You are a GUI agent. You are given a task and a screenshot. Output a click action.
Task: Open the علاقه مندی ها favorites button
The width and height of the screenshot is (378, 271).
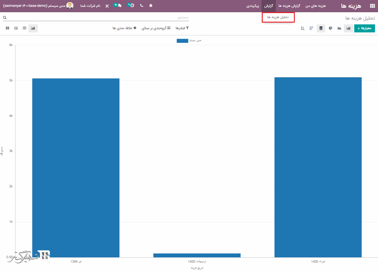coord(125,28)
